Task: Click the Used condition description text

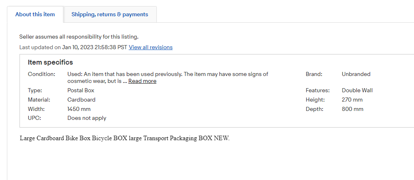Action: pyautogui.click(x=167, y=74)
